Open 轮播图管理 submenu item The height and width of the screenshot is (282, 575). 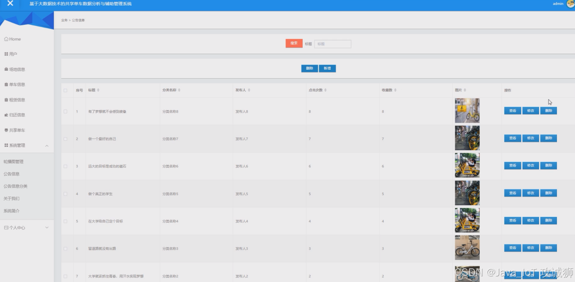(14, 162)
